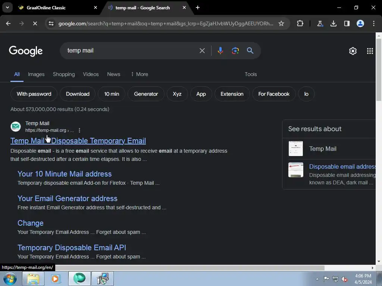Image resolution: width=382 pixels, height=286 pixels.
Task: Open Windows Media Player from the taskbar
Action: 56,279
